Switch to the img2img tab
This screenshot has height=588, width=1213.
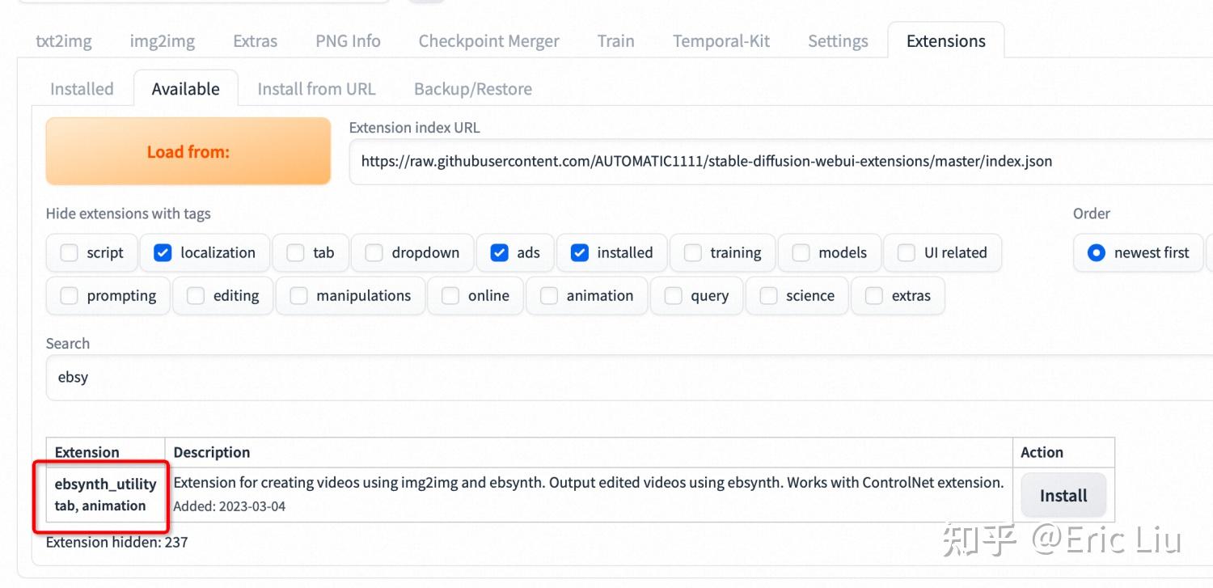162,41
